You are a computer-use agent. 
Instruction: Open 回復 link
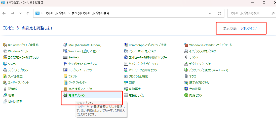click(x=132, y=83)
